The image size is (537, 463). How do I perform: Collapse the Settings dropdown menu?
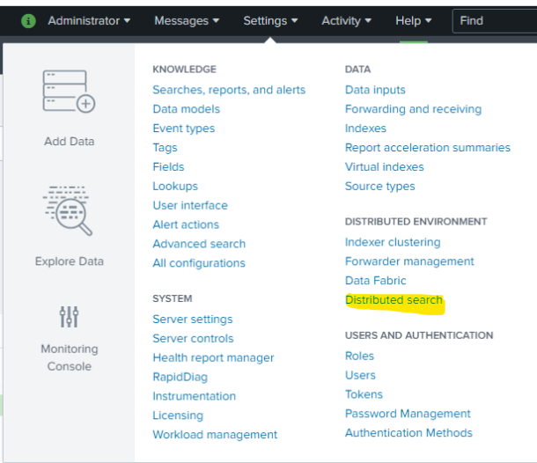click(x=270, y=21)
